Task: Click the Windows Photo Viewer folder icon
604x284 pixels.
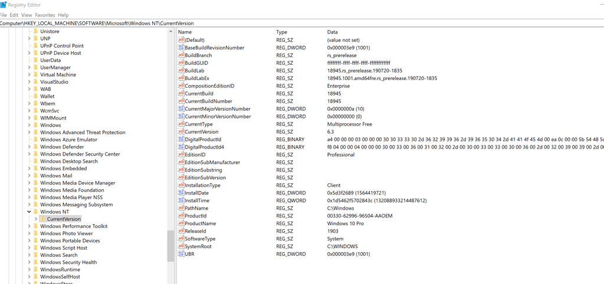Action: pyautogui.click(x=35, y=233)
